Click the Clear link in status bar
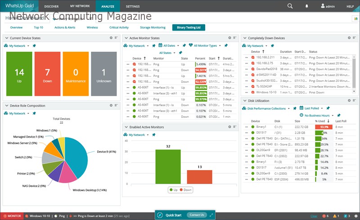The width and height of the screenshot is (360, 220). pos(314,216)
